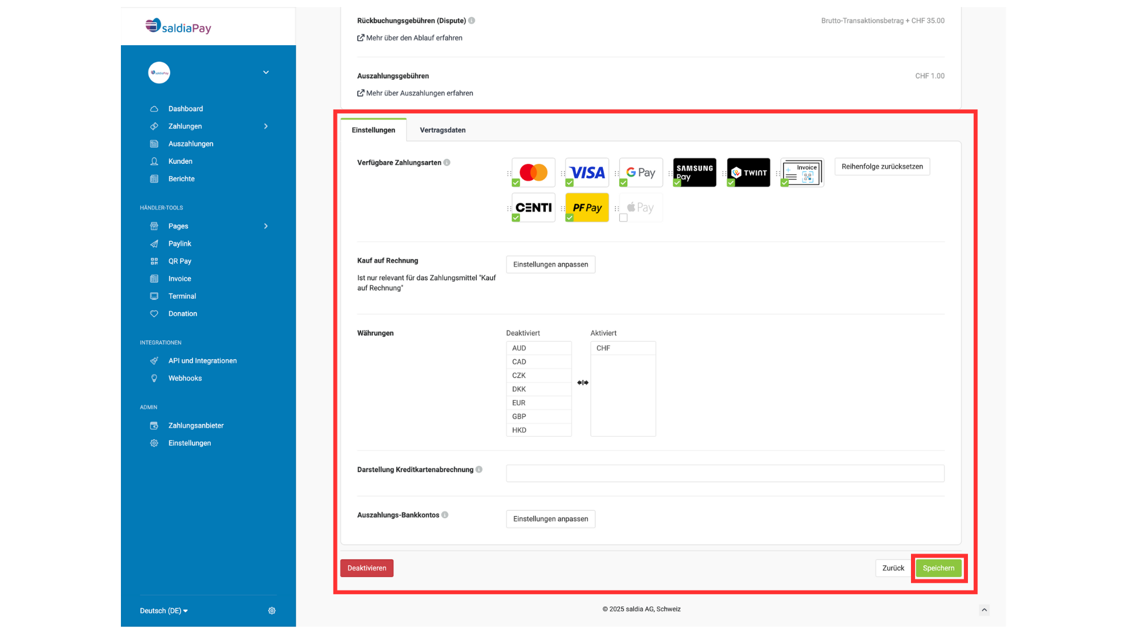The width and height of the screenshot is (1127, 634).
Task: Click the Mastercard payment logo
Action: pyautogui.click(x=534, y=173)
